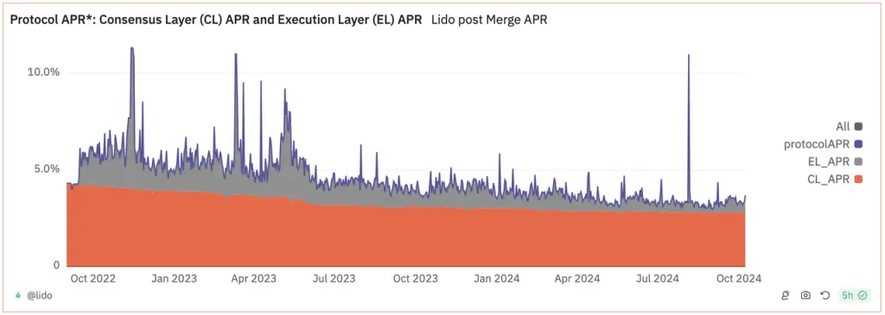Click the plug API export icon
This screenshot has height=315, width=885.
785,294
